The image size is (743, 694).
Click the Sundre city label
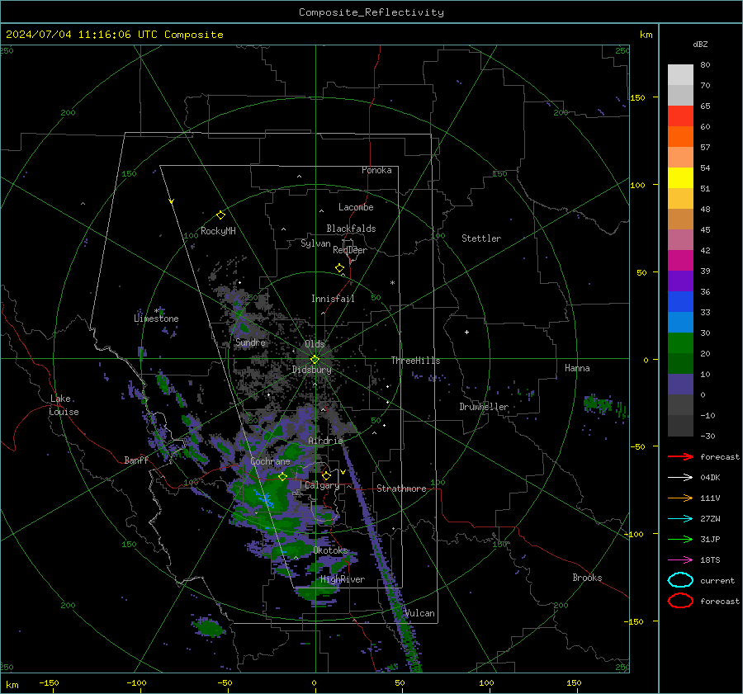250,342
